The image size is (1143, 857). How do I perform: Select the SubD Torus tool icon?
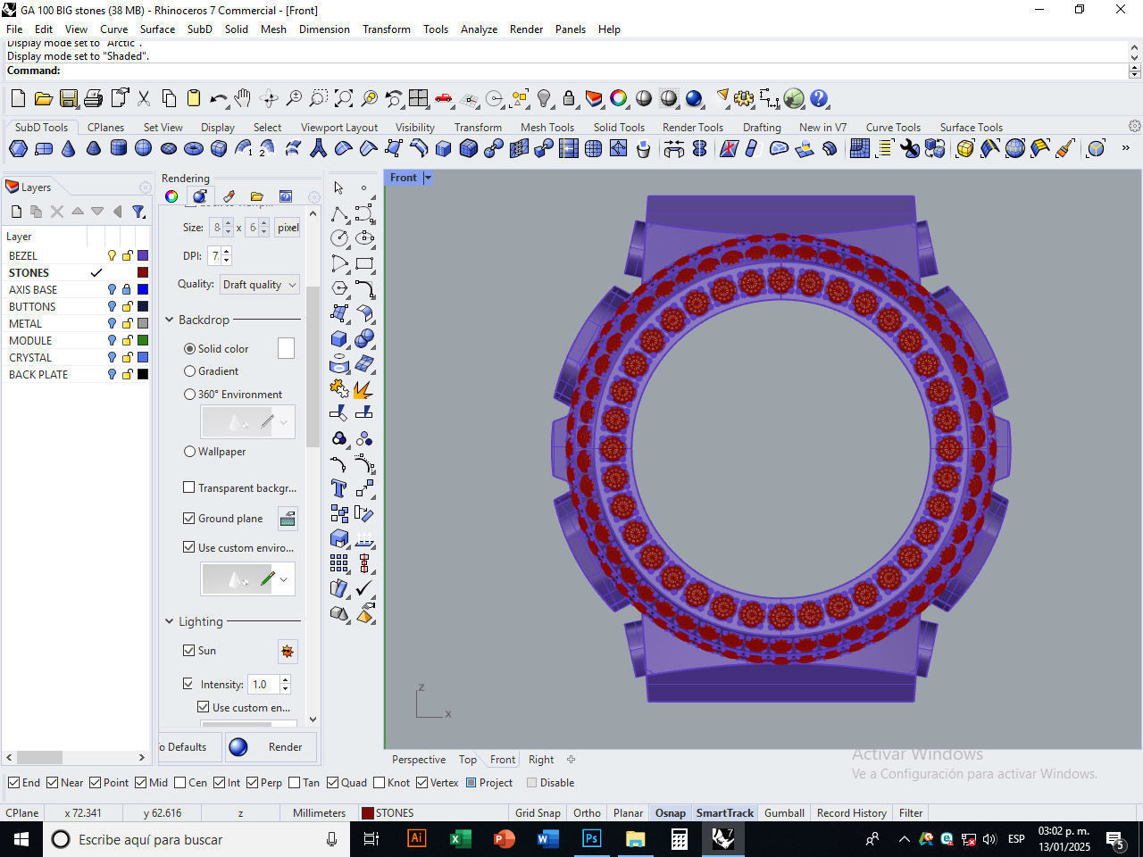pyautogui.click(x=193, y=148)
